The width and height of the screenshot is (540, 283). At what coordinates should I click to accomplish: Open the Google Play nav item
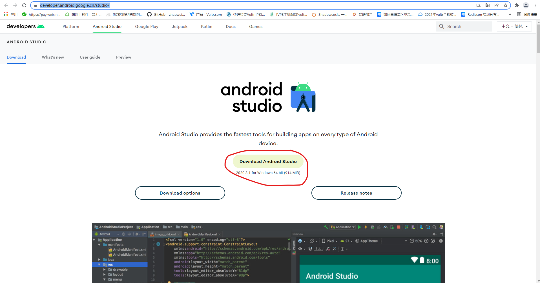(147, 26)
